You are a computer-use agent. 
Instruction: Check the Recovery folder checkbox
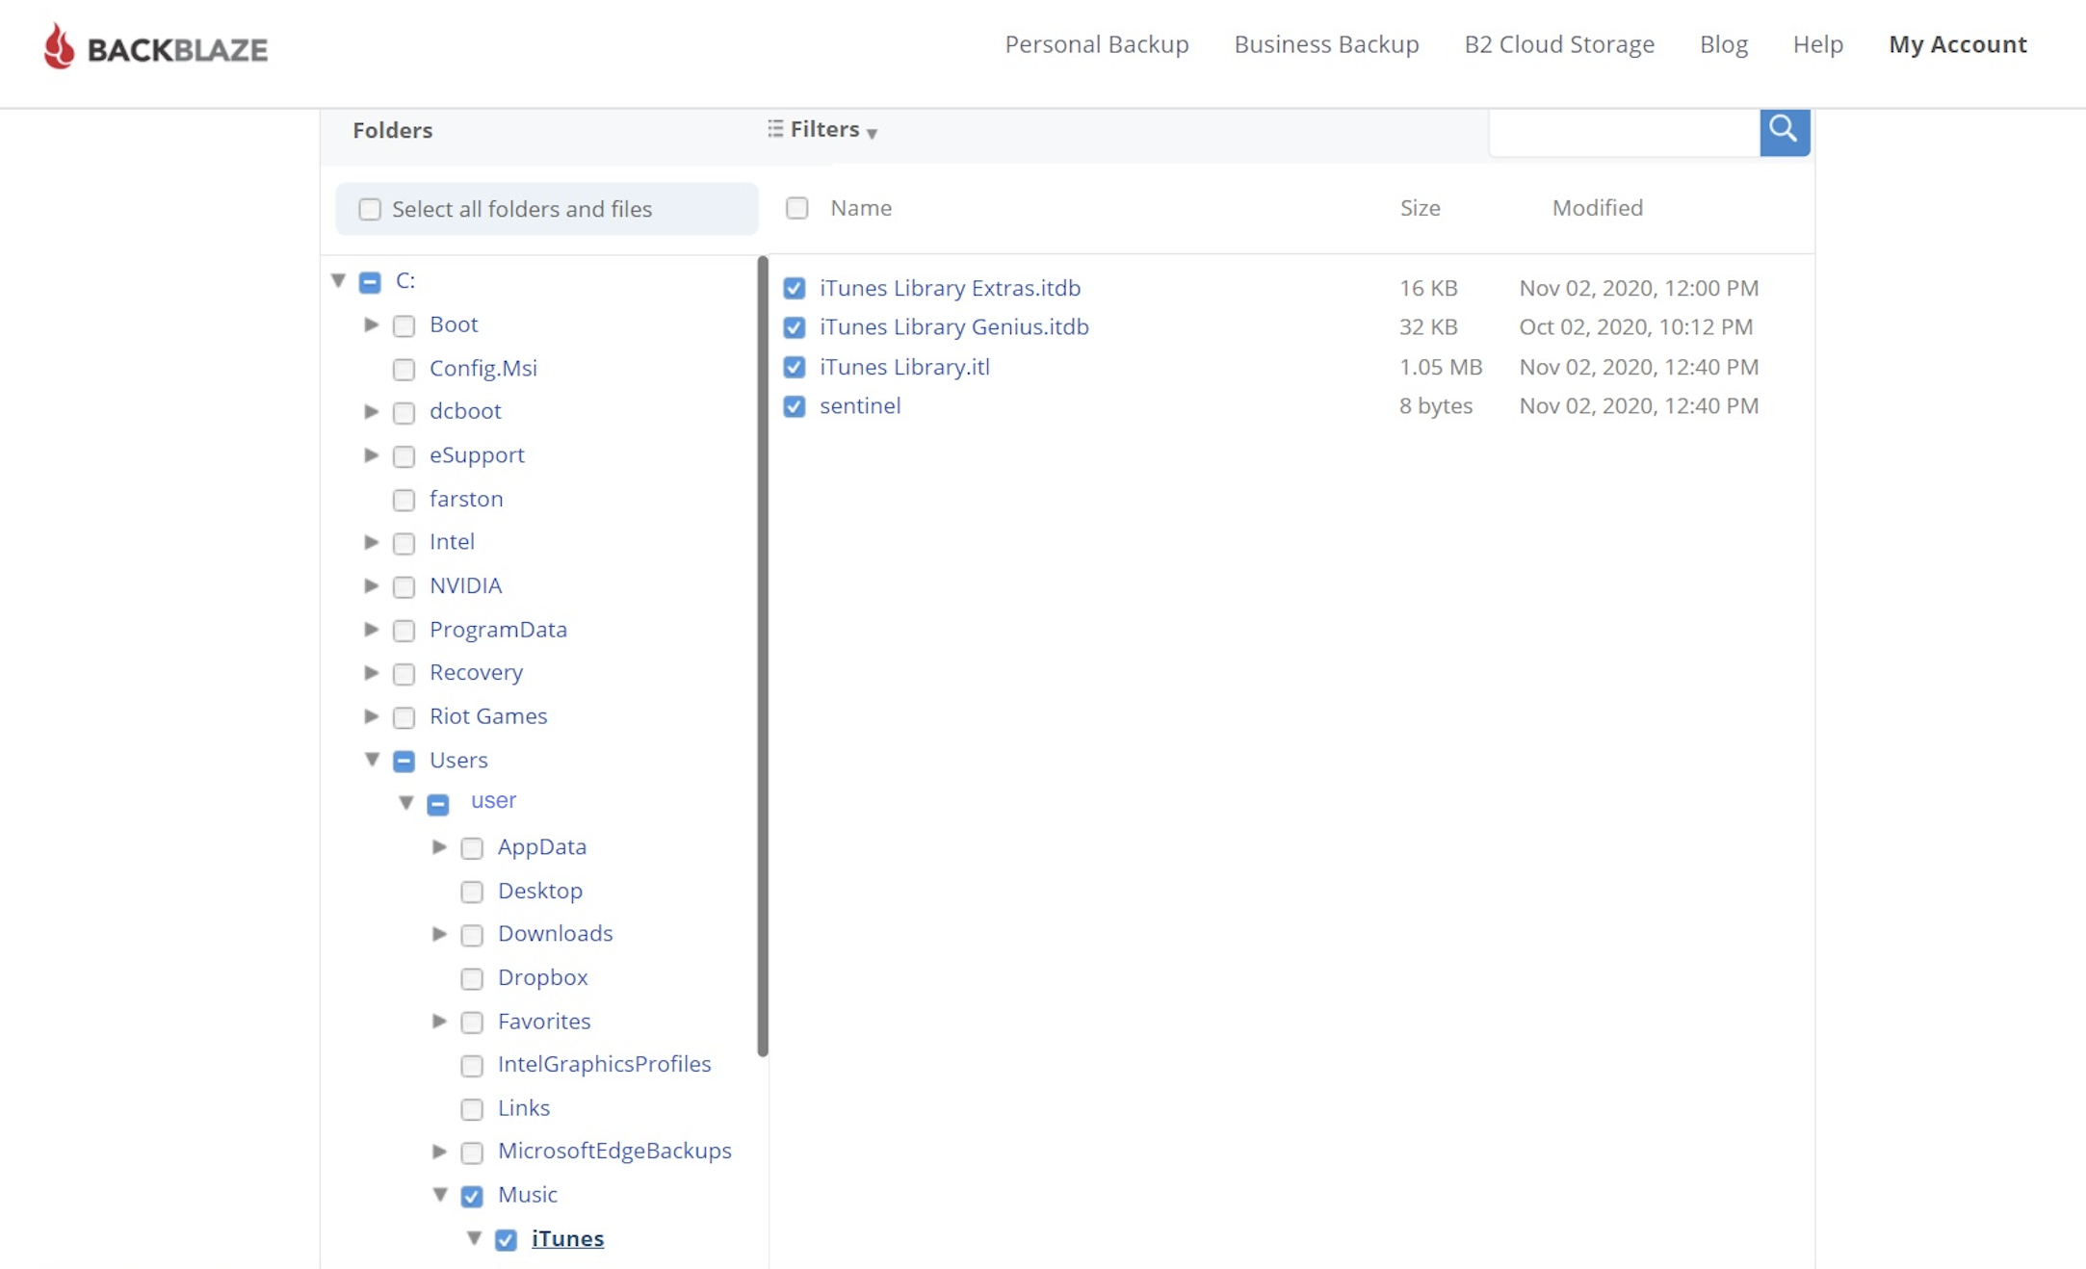pyautogui.click(x=404, y=673)
